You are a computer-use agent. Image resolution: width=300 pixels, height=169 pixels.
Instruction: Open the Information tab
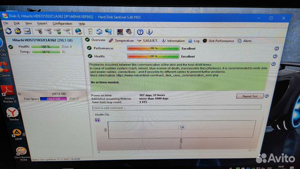click(173, 41)
